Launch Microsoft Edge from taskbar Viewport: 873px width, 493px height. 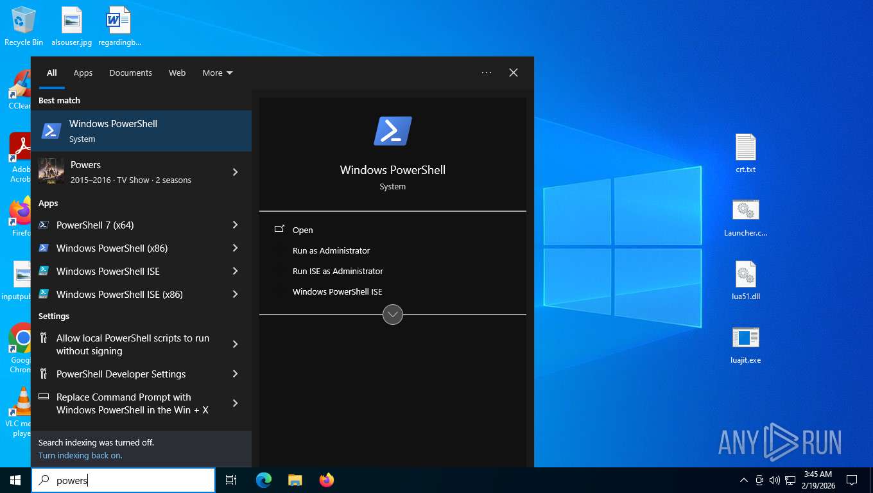[264, 480]
